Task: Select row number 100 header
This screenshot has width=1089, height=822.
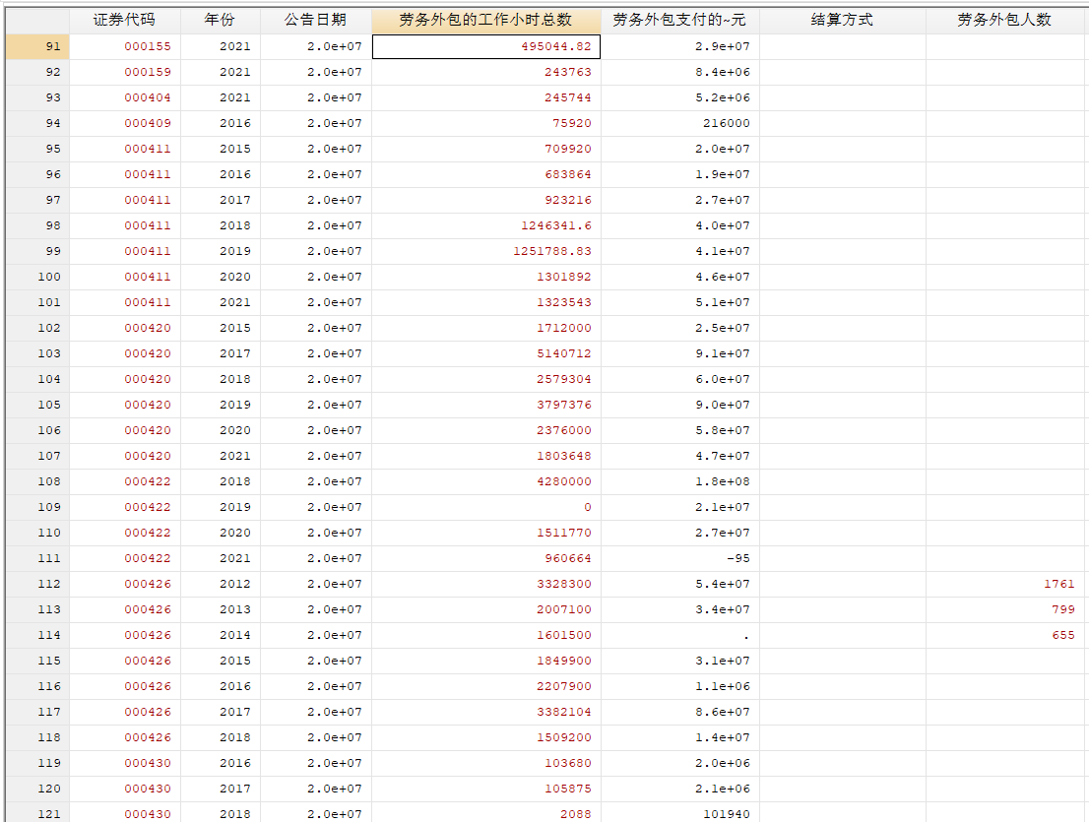Action: click(37, 277)
